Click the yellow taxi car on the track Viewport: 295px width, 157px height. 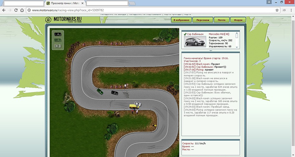click(x=134, y=106)
